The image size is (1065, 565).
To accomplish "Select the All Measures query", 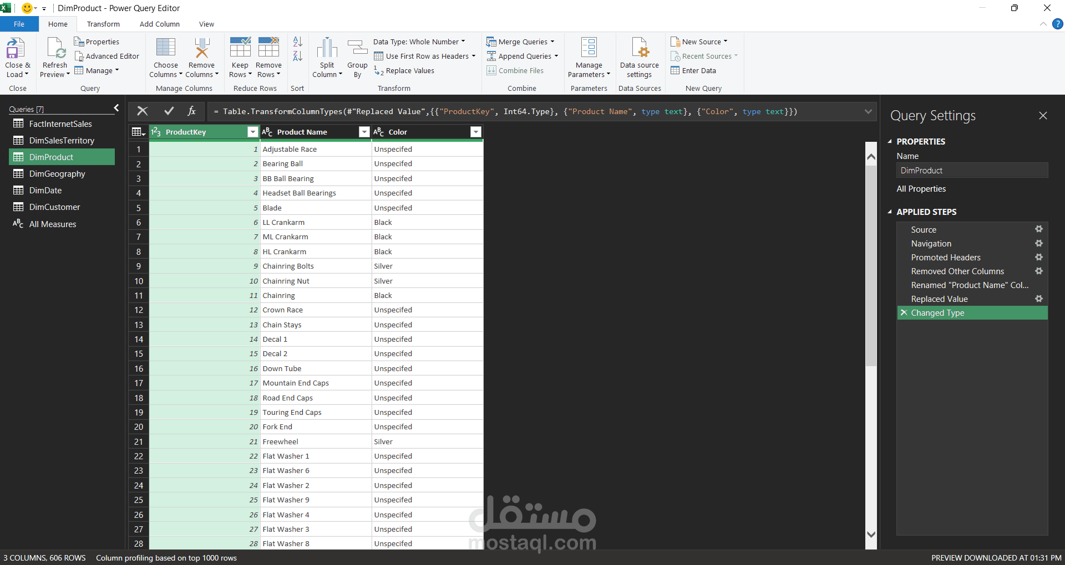I will (x=62, y=224).
